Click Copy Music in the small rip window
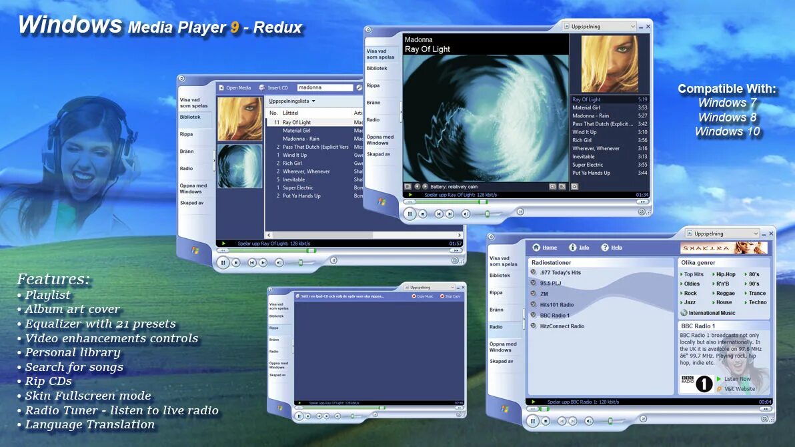795x447 pixels. [422, 296]
